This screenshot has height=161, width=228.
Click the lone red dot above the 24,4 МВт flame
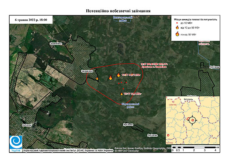tap(123, 89)
